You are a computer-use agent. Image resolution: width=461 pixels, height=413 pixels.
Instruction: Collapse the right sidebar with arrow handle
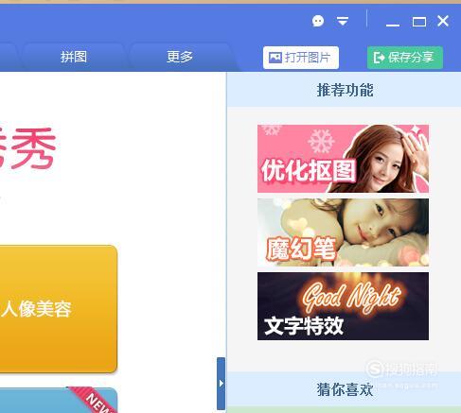click(221, 384)
